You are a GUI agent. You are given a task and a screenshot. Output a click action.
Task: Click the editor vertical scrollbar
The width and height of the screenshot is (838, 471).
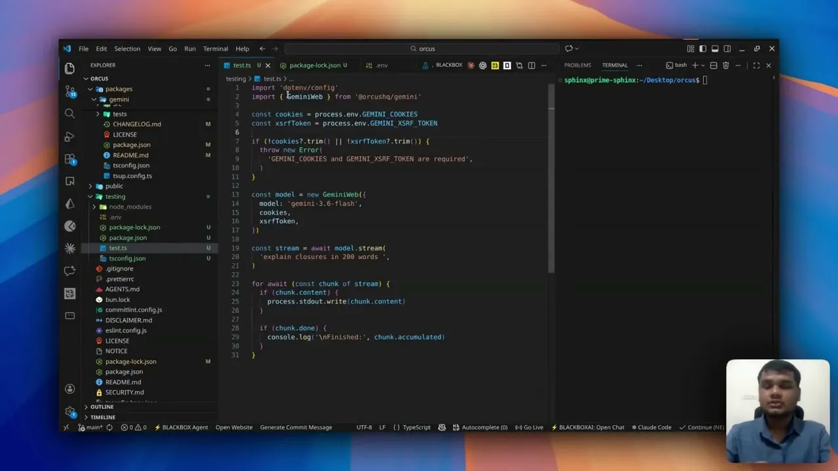[553, 180]
